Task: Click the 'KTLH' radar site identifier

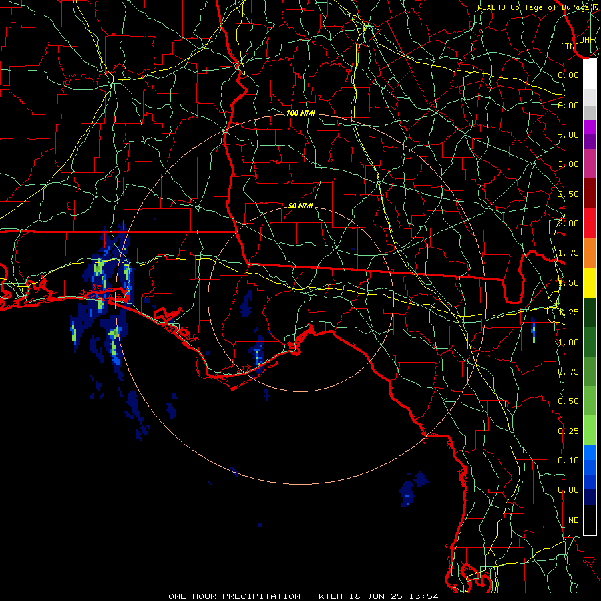Action: [x=331, y=596]
